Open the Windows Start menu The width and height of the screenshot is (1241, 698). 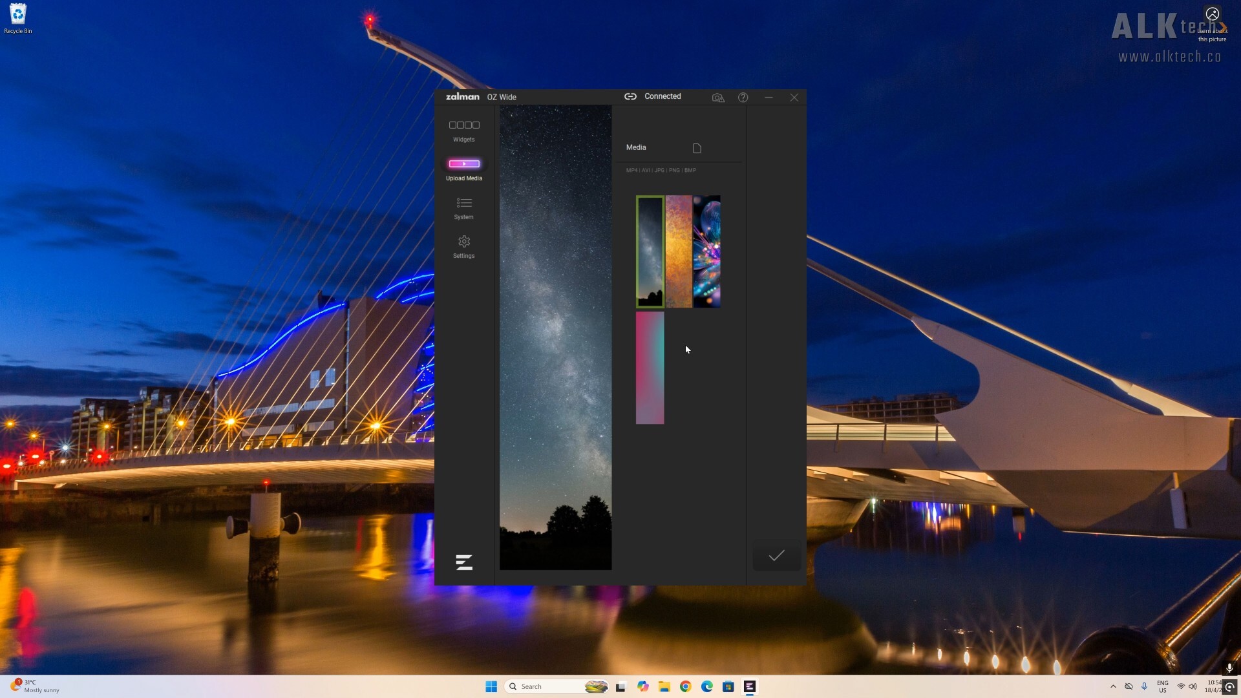[x=491, y=686]
